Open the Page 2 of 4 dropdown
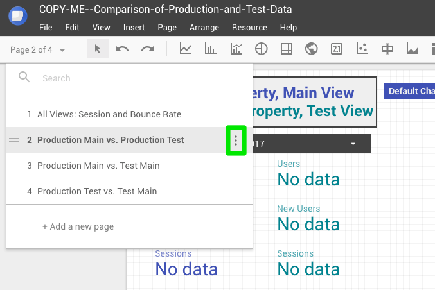The image size is (435, 290). click(38, 50)
